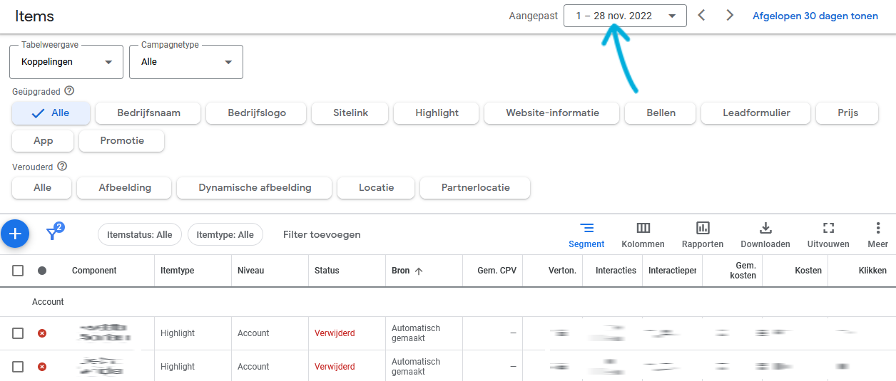Image resolution: width=896 pixels, height=381 pixels.
Task: Click Afgelopen 30 dagen tonen link
Action: click(815, 16)
